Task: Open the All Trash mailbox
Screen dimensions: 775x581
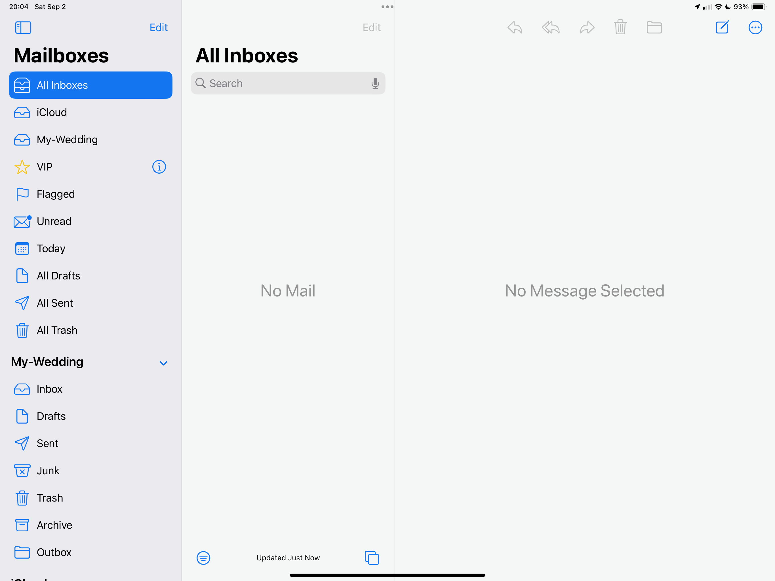Action: (x=91, y=330)
